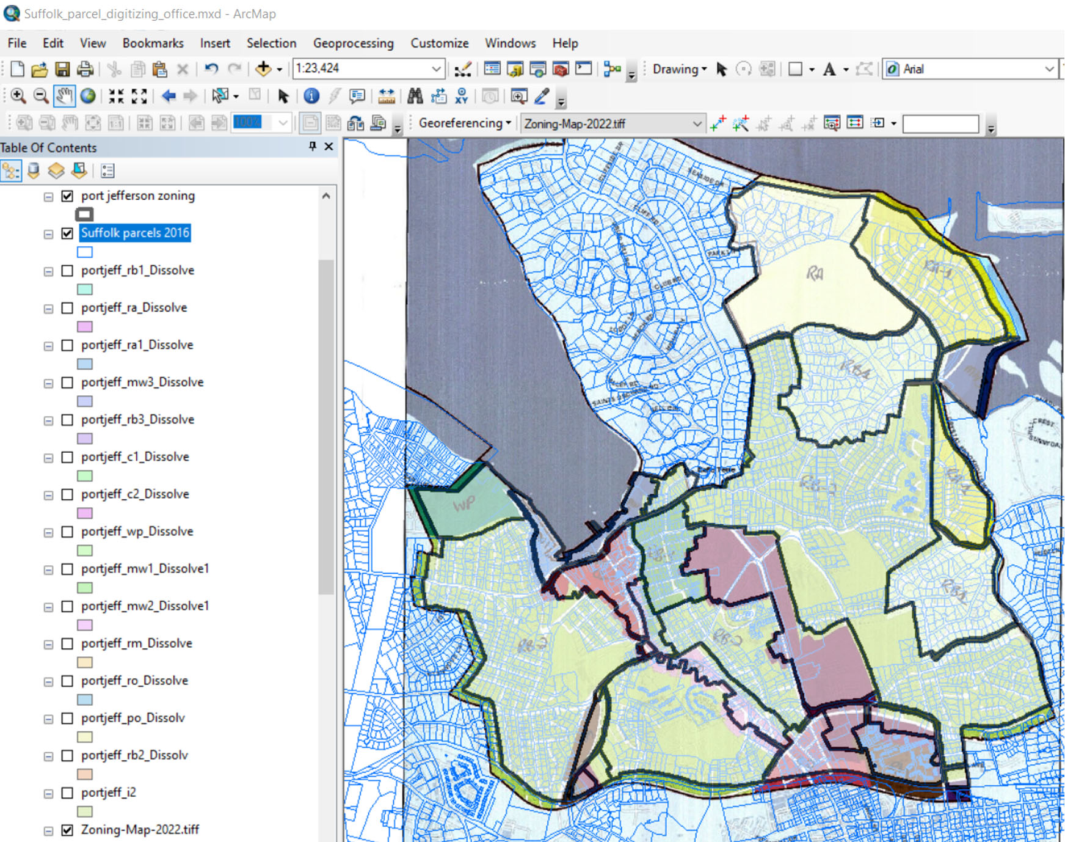Viewport: 1065px width, 842px height.
Task: Select the Zoom Out tool
Action: point(41,96)
